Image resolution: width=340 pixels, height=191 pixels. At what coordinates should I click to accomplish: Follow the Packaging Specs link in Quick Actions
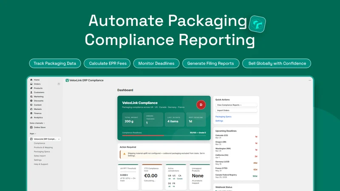click(x=223, y=117)
